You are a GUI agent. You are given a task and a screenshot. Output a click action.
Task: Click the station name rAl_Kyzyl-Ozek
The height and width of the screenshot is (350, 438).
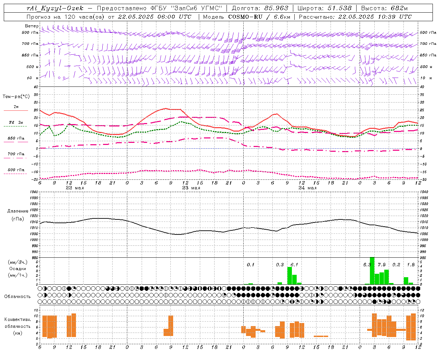(55, 8)
